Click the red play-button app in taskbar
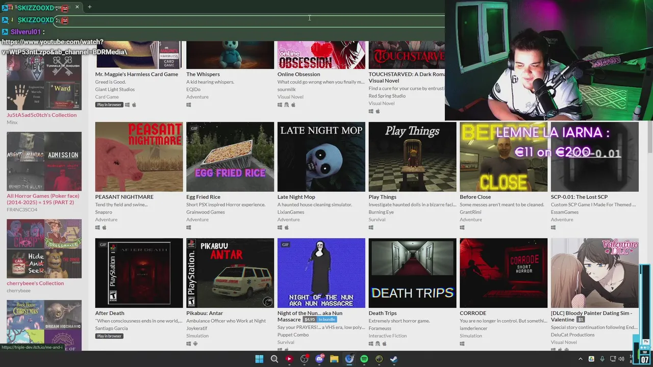653x367 pixels. (x=289, y=359)
